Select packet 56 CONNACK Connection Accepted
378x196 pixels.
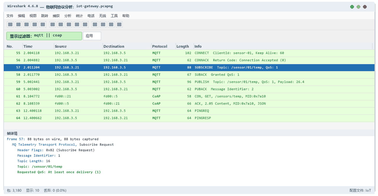click(x=189, y=60)
